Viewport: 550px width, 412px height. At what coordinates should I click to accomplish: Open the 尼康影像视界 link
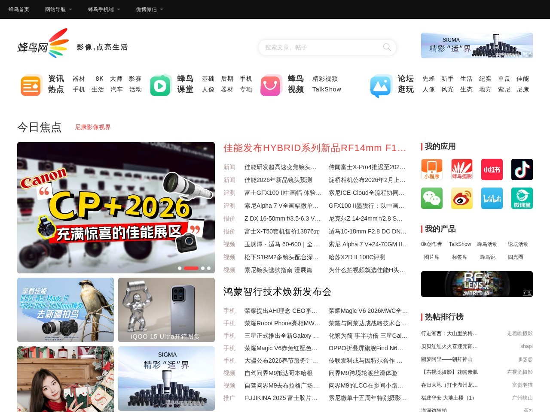(92, 127)
